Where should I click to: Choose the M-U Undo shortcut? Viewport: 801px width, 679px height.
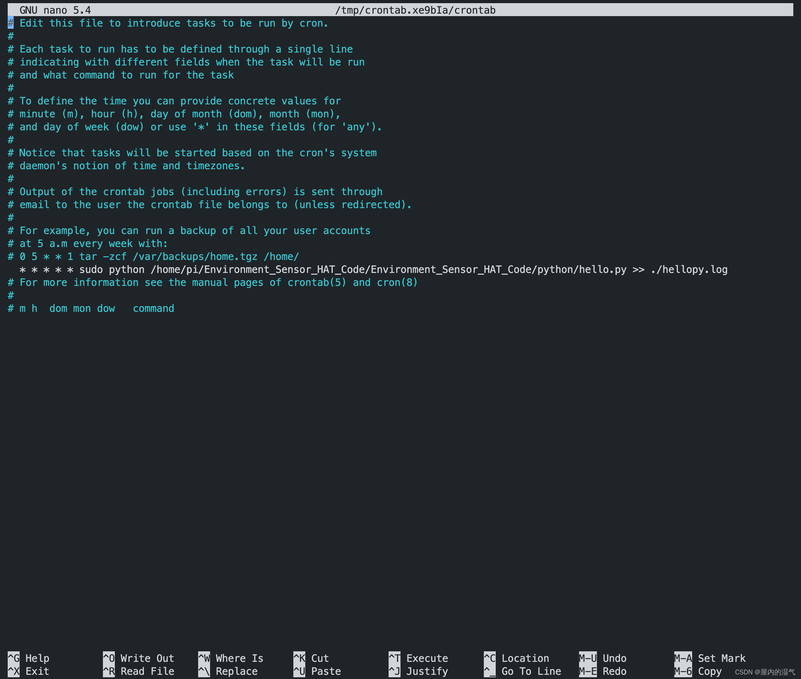click(603, 658)
